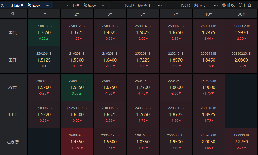Open bond 199363.IB cell at 1.8350
Viewport: 258px width, 155px height.
click(x=143, y=142)
